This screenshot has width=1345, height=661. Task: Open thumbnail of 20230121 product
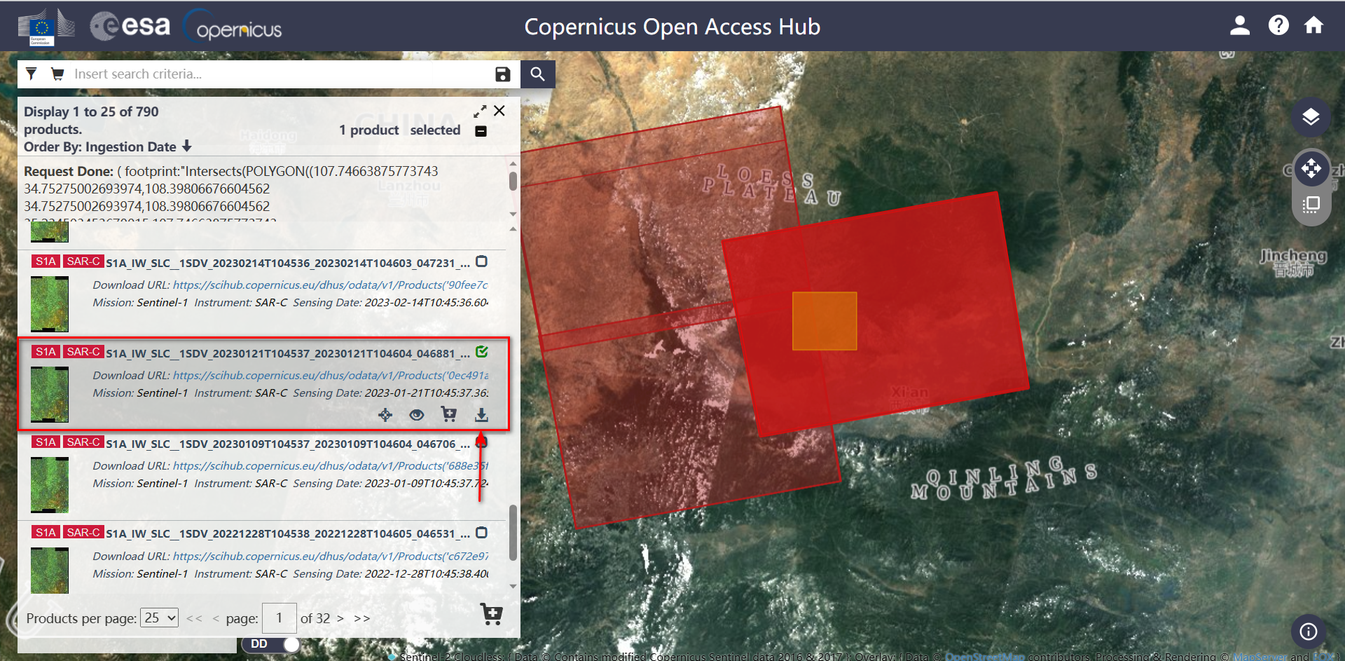(x=50, y=394)
